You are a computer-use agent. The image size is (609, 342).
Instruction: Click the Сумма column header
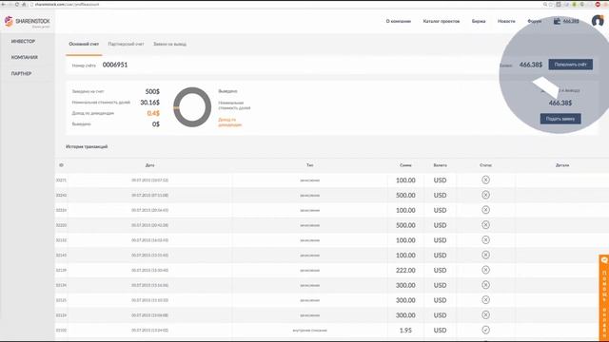pyautogui.click(x=405, y=165)
